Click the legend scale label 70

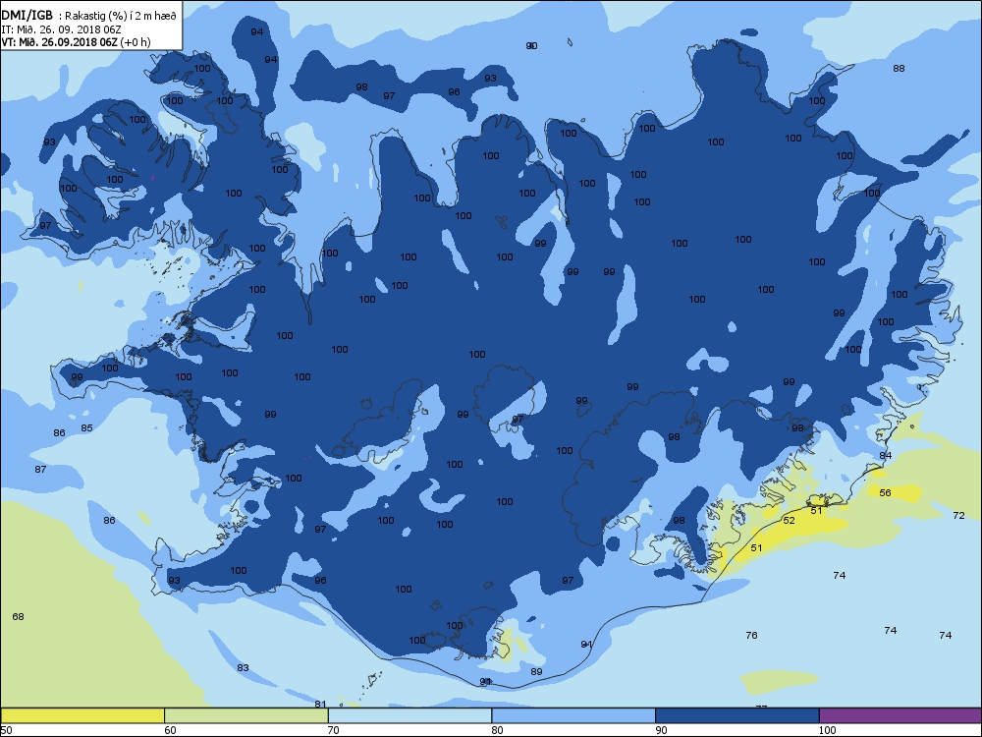coord(334,729)
